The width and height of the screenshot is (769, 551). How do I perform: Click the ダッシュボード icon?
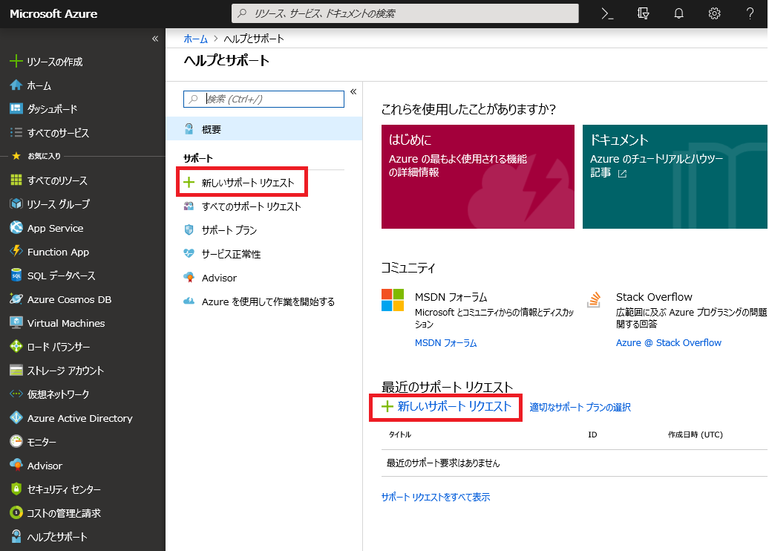16,108
